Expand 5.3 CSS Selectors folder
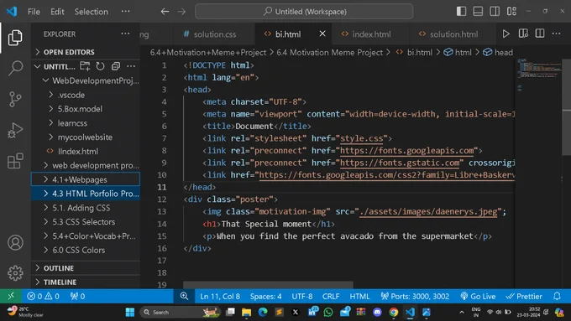 pyautogui.click(x=86, y=222)
